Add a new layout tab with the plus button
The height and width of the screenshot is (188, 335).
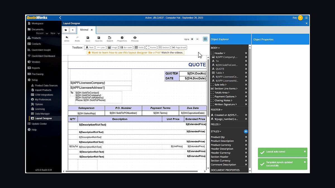click(x=73, y=30)
